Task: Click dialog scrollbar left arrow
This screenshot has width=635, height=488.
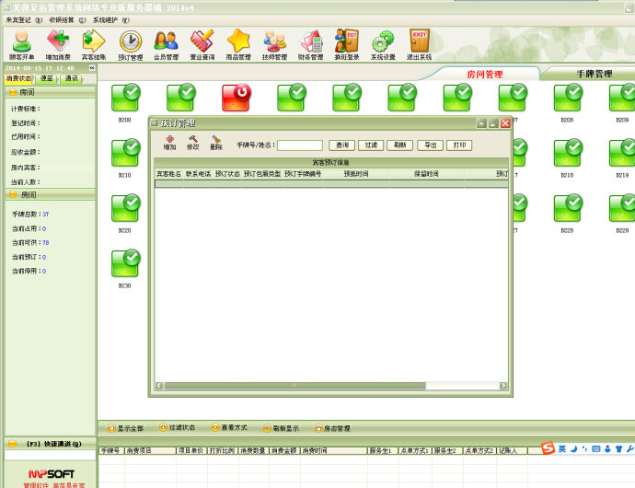Action: [x=159, y=386]
